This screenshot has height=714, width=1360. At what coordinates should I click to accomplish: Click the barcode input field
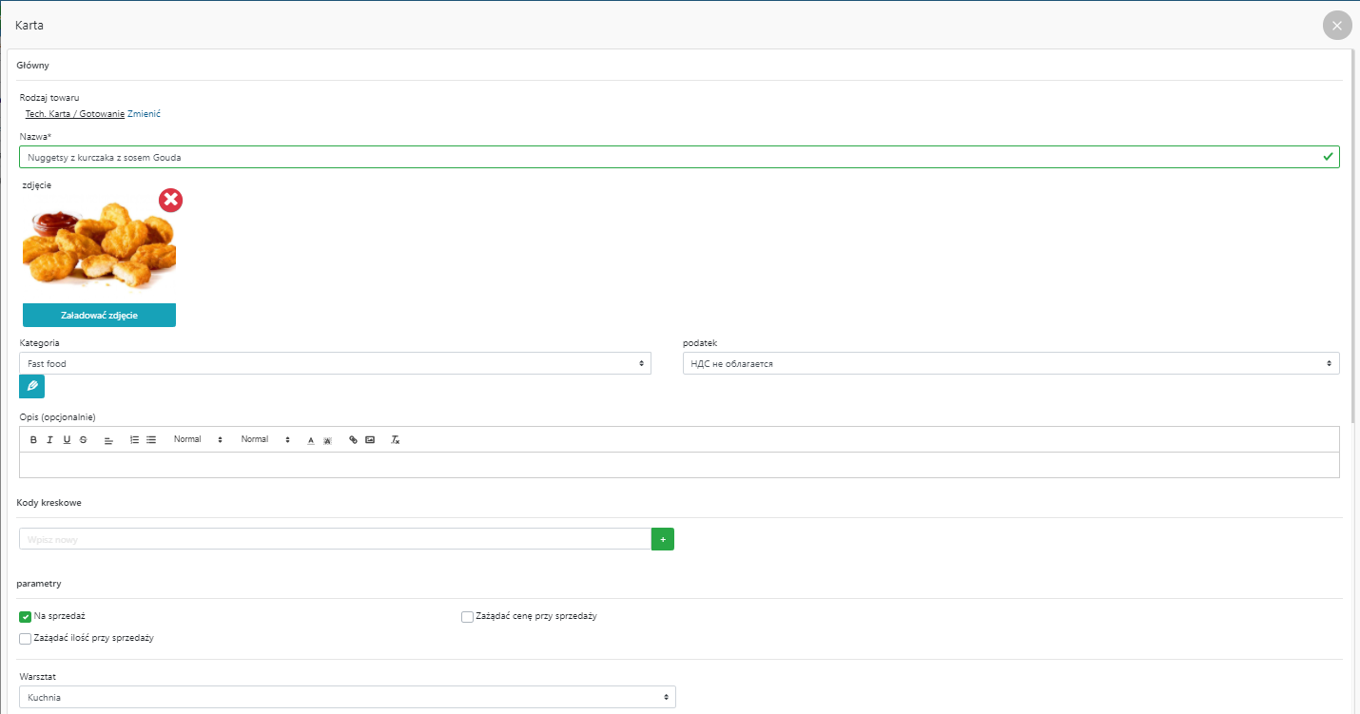(335, 539)
